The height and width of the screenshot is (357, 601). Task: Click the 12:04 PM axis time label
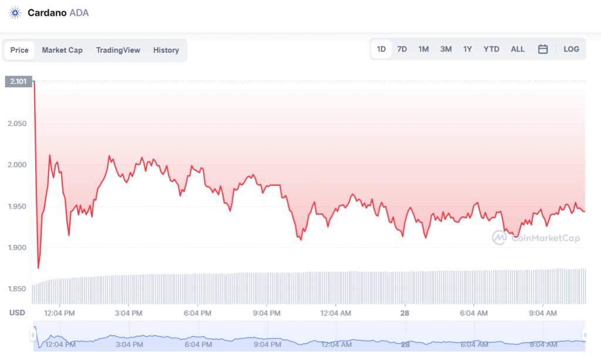pos(59,313)
